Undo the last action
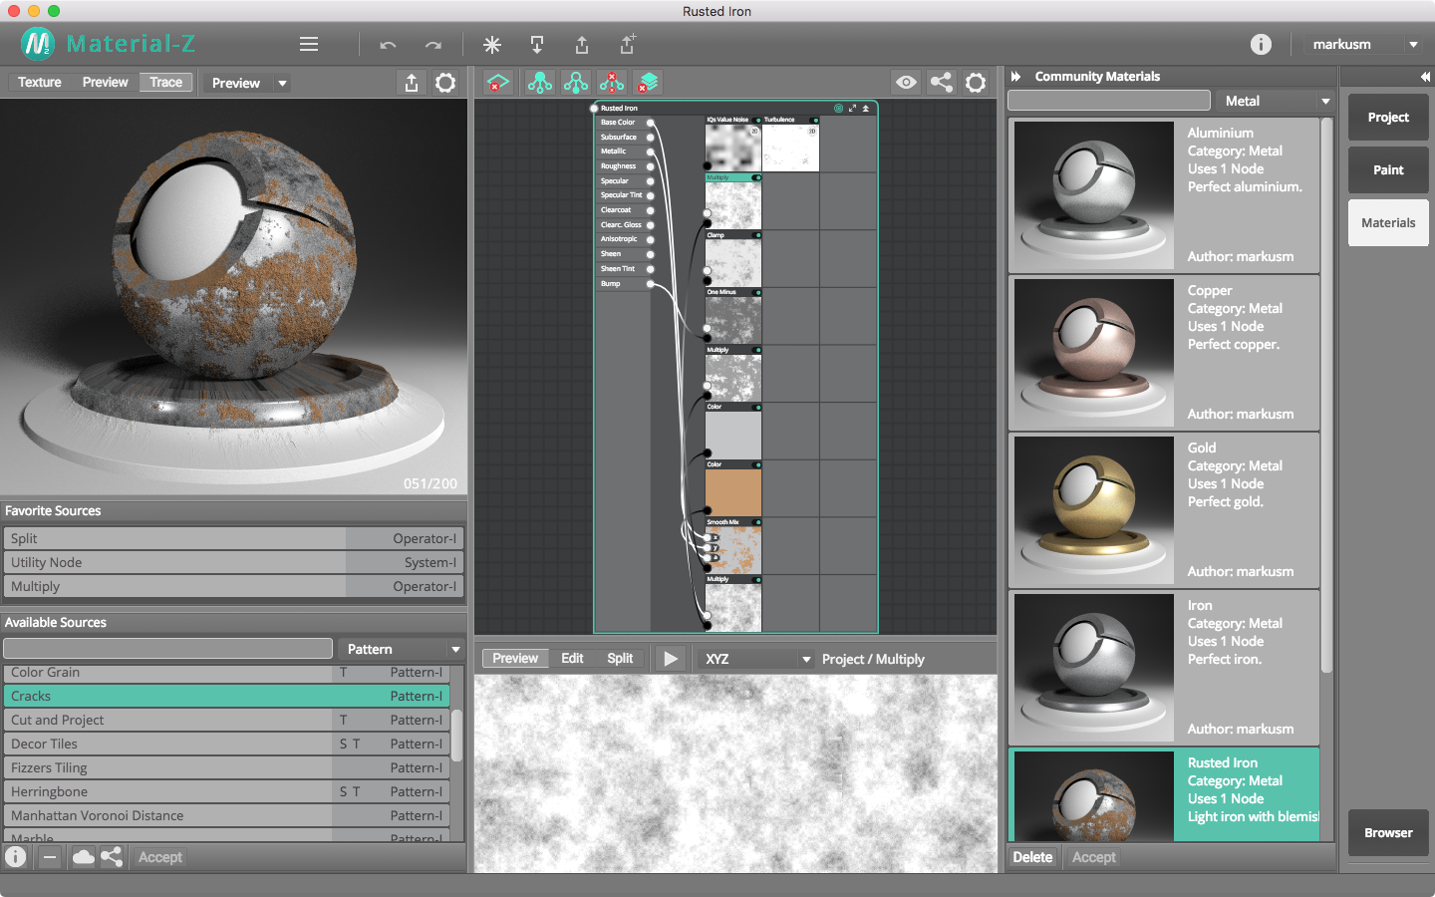Screen dimensions: 1435x897 coord(389,45)
